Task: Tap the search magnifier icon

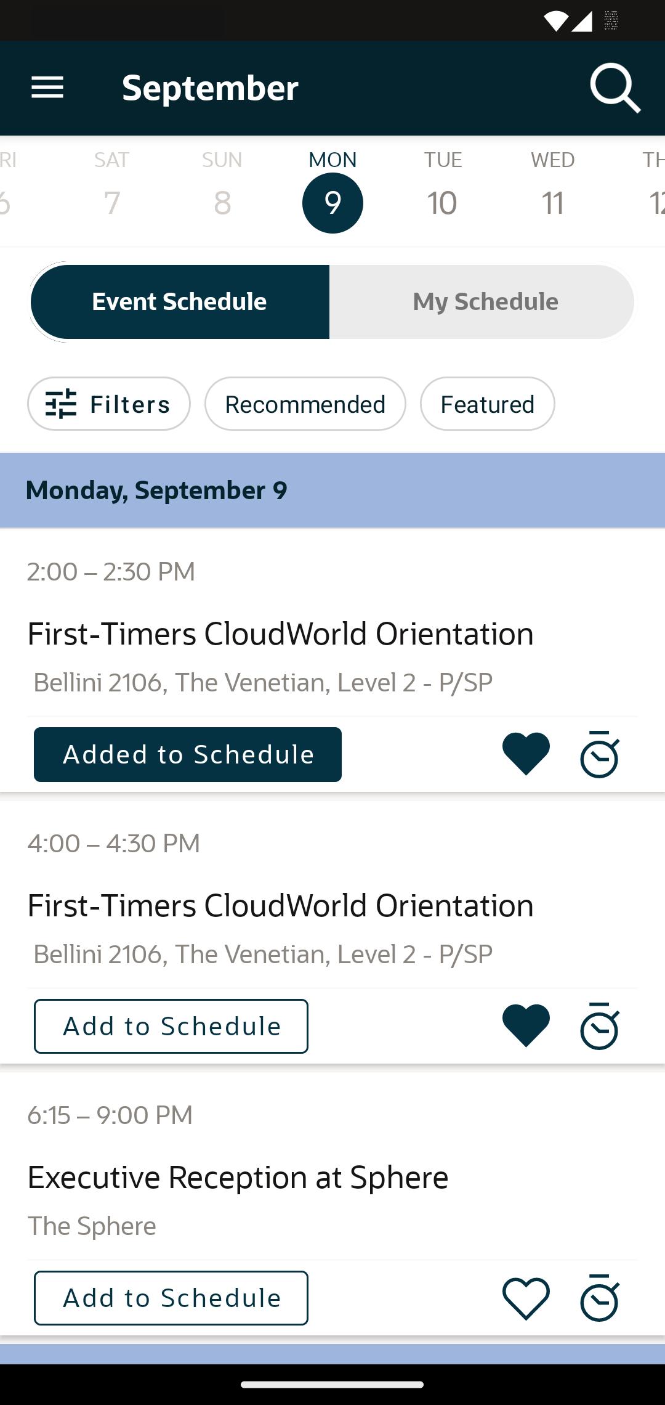Action: point(615,88)
